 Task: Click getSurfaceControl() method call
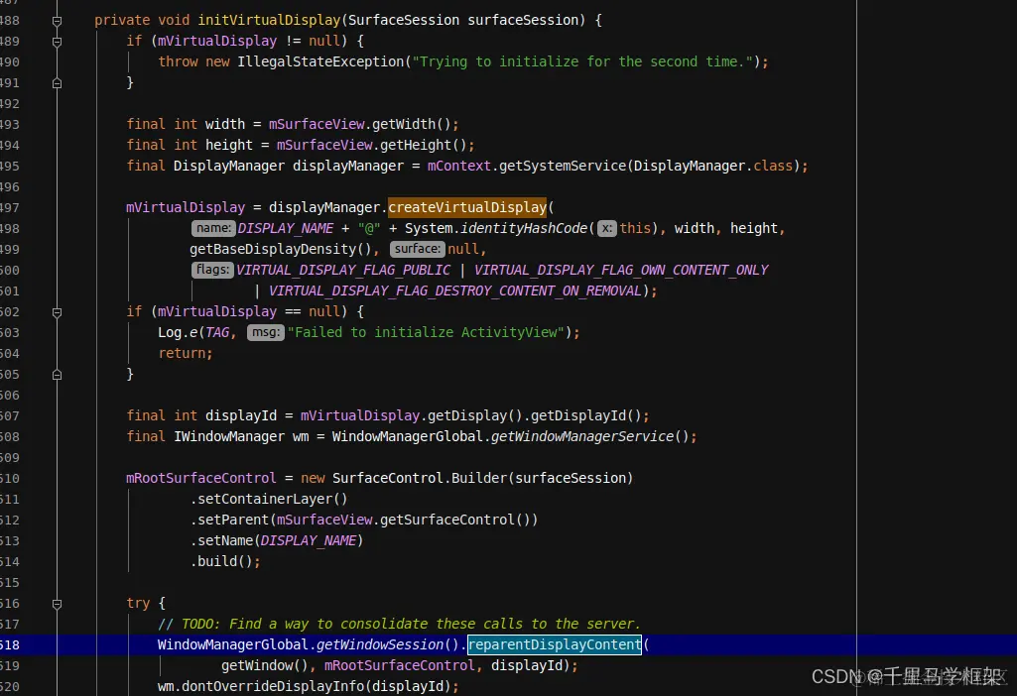coord(455,520)
